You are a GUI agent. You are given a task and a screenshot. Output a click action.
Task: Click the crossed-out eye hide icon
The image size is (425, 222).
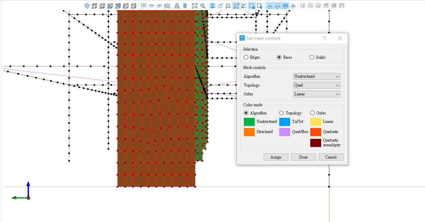pyautogui.click(x=159, y=6)
